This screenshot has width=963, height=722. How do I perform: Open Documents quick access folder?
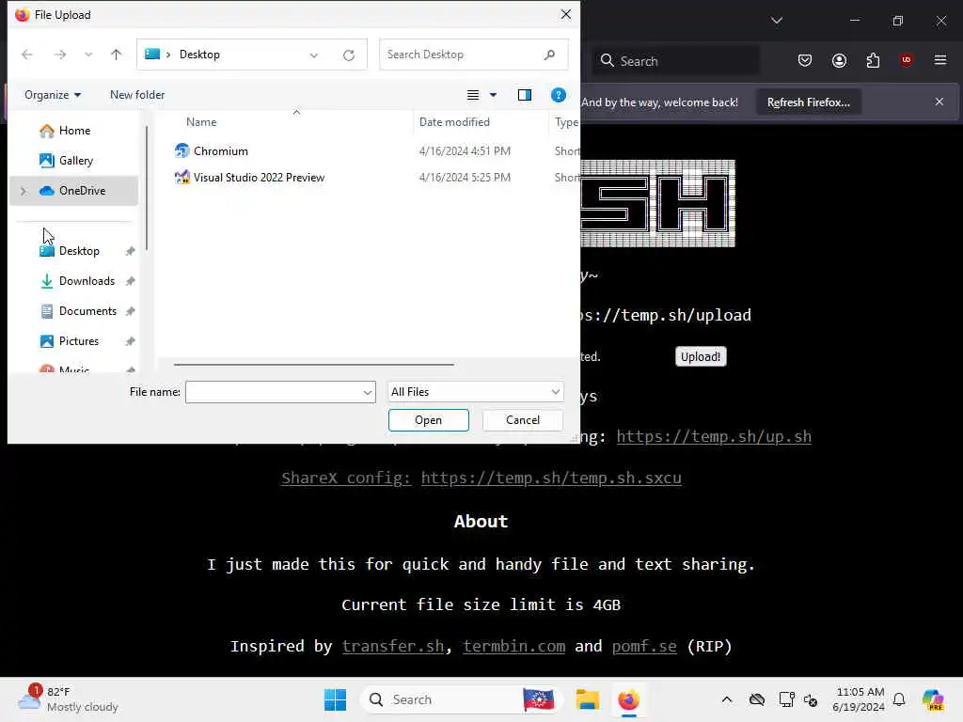tap(87, 310)
